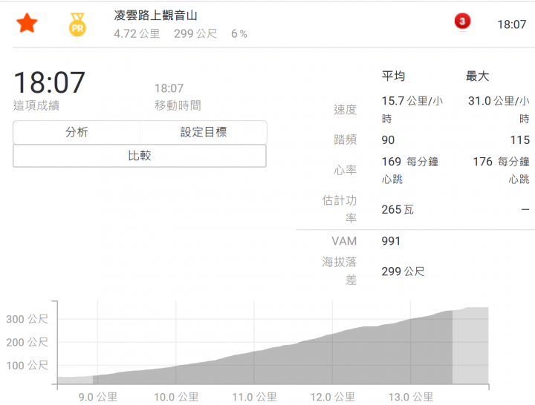Click the light gray region at chart end
The image size is (535, 405).
470,346
